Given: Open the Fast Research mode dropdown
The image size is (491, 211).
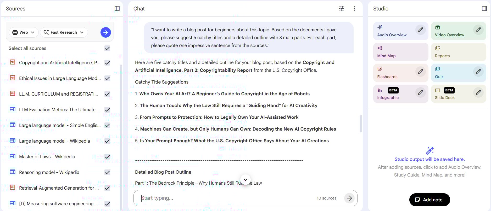Looking at the screenshot, I should pos(64,32).
